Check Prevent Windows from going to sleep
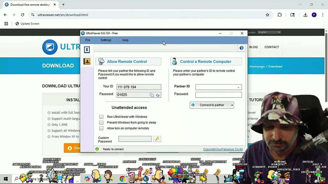 [101, 122]
